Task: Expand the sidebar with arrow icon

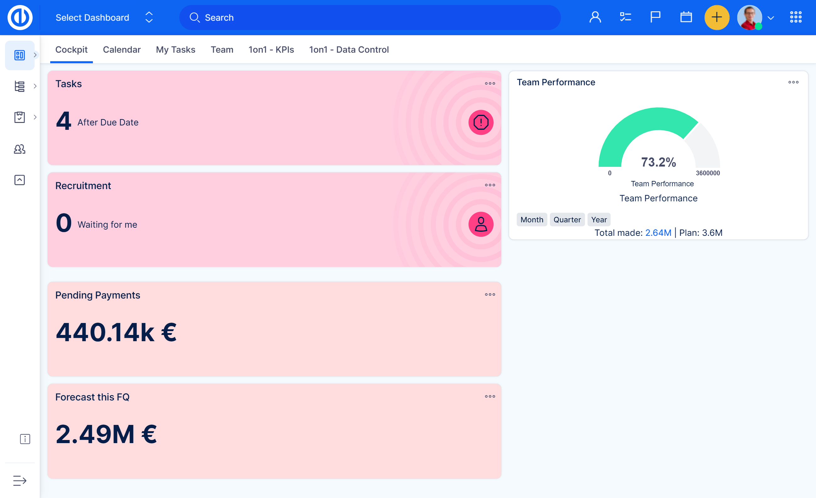Action: click(x=19, y=480)
